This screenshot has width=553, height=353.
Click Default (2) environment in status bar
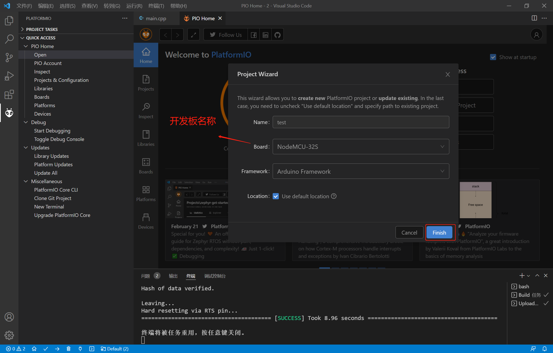pyautogui.click(x=114, y=349)
